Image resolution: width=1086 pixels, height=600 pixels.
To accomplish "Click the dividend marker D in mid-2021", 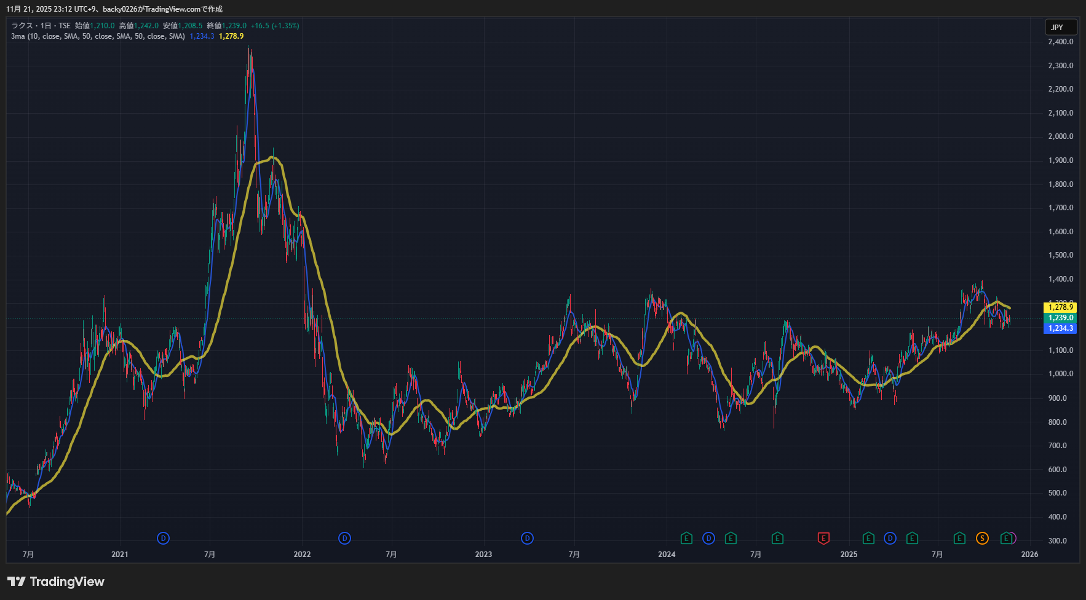I will (163, 539).
